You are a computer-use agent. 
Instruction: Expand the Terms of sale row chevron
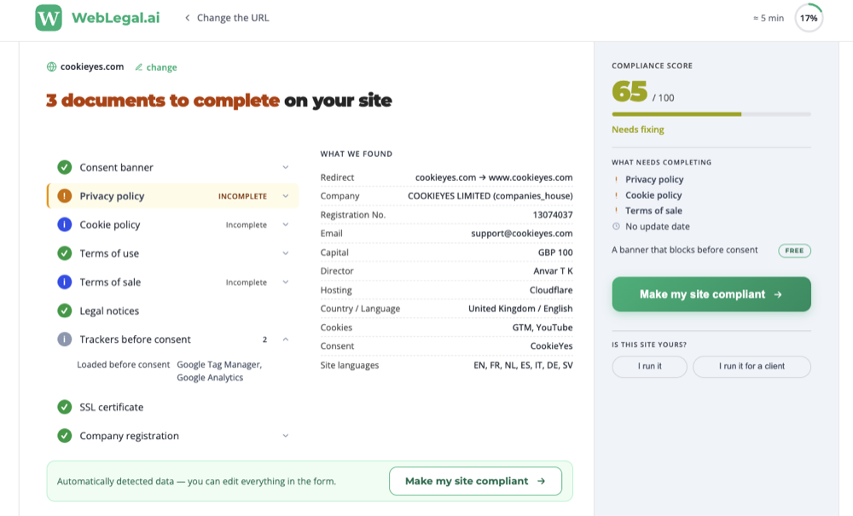coord(286,281)
